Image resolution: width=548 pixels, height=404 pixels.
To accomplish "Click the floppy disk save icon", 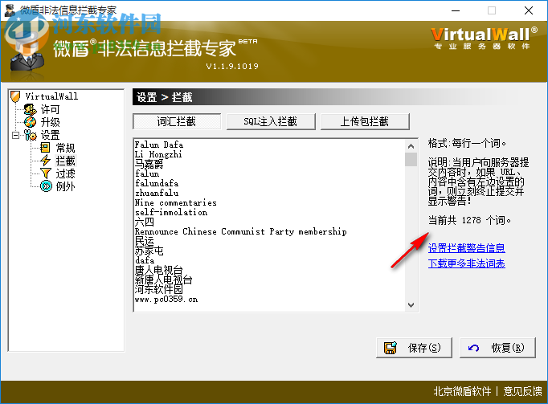I will [391, 348].
